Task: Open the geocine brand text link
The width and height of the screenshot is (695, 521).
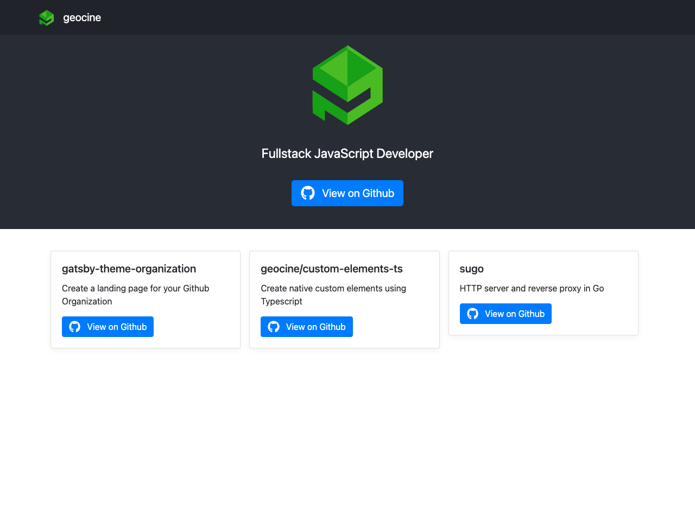Action: pyautogui.click(x=82, y=18)
